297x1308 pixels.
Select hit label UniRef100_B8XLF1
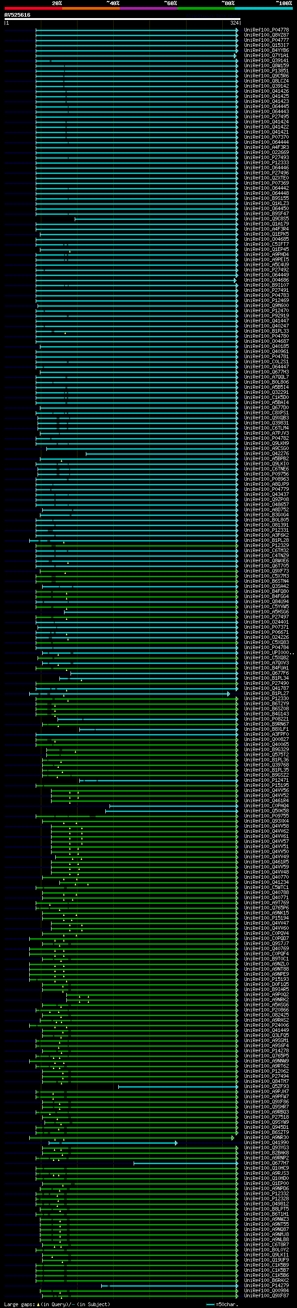click(266, 729)
